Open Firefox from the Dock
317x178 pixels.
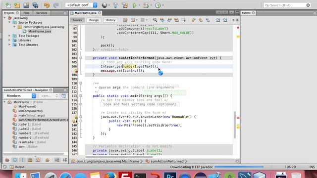(x=110, y=175)
